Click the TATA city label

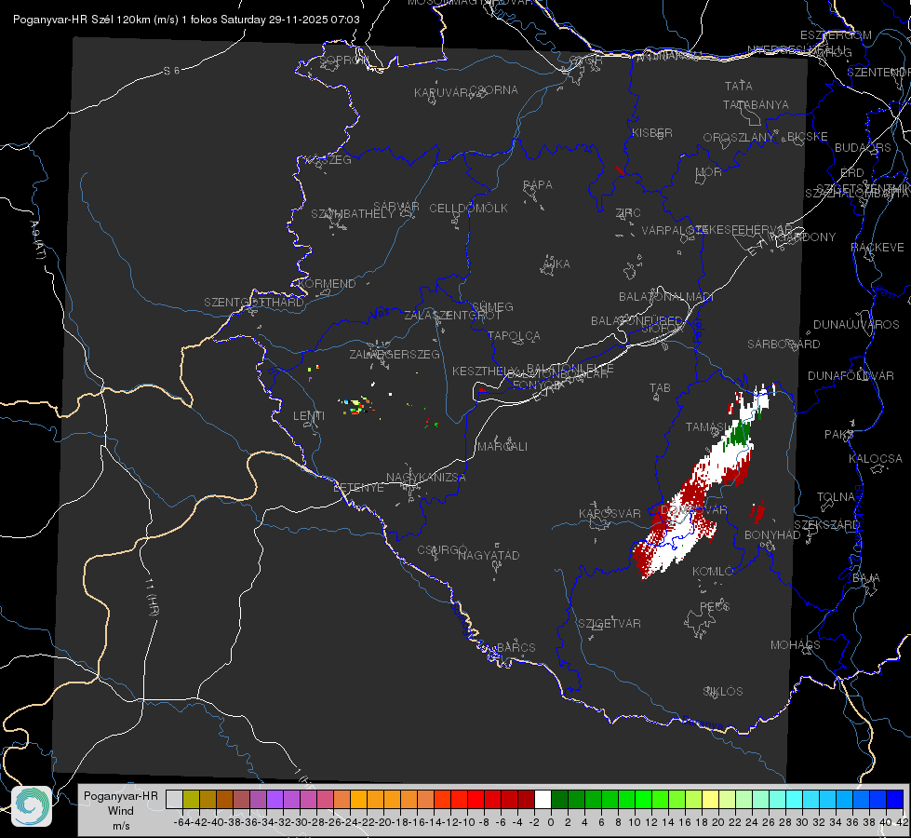[x=739, y=86]
